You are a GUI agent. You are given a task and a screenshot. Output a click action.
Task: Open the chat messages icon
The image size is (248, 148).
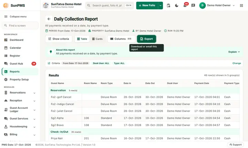[193, 6]
